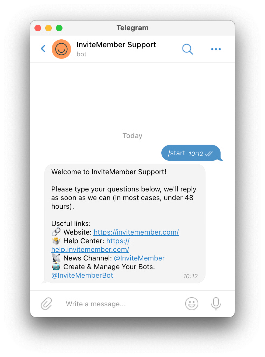
Task: Open InviteMember Support bot avatar
Action: (x=61, y=49)
